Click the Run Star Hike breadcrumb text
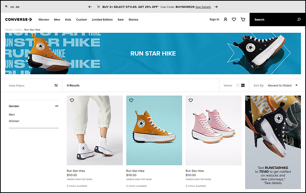This screenshot has width=306, height=193. point(32,30)
